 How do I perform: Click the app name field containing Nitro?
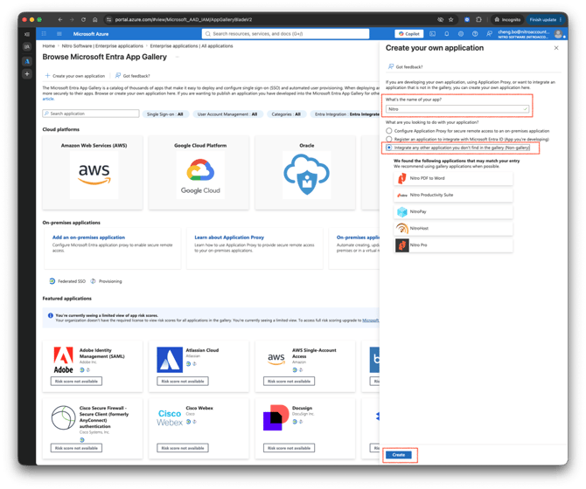(457, 109)
